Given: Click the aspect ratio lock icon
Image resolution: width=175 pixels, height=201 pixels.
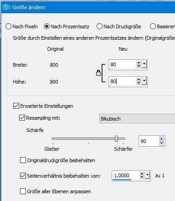Looking at the screenshot, I should (x=98, y=73).
